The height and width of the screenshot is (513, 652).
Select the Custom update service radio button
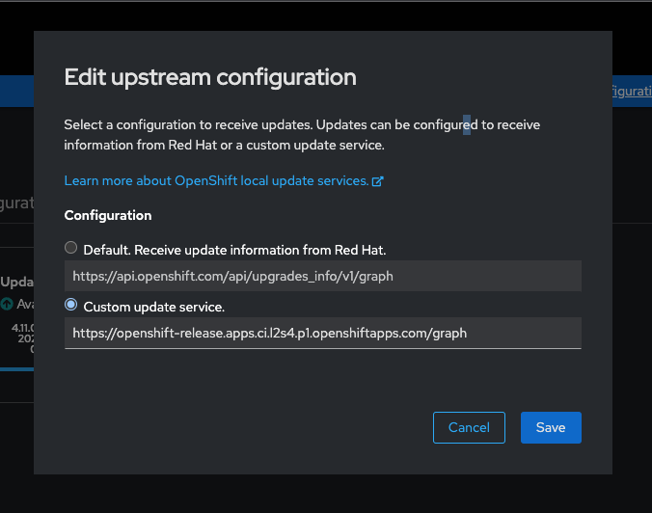tap(70, 305)
